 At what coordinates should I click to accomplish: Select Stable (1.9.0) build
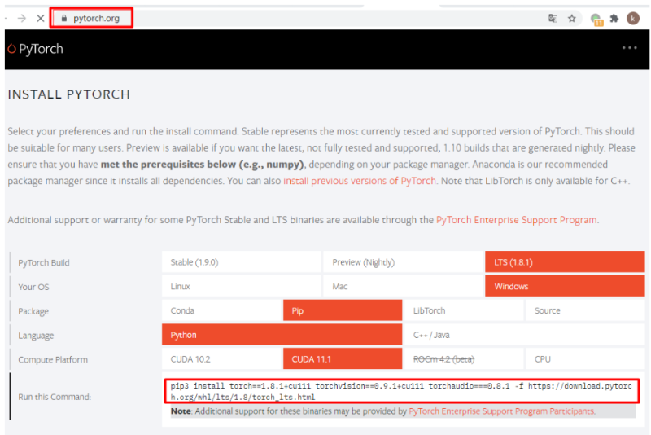tap(241, 262)
